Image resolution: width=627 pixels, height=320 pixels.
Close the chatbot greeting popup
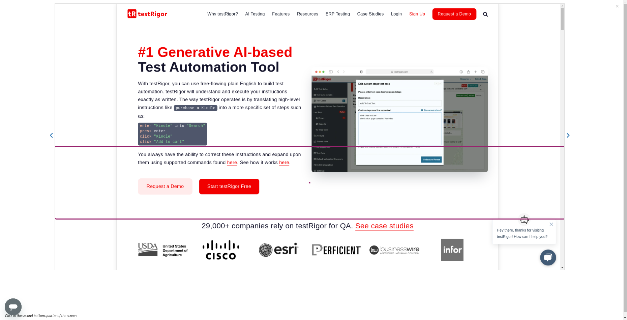551,224
